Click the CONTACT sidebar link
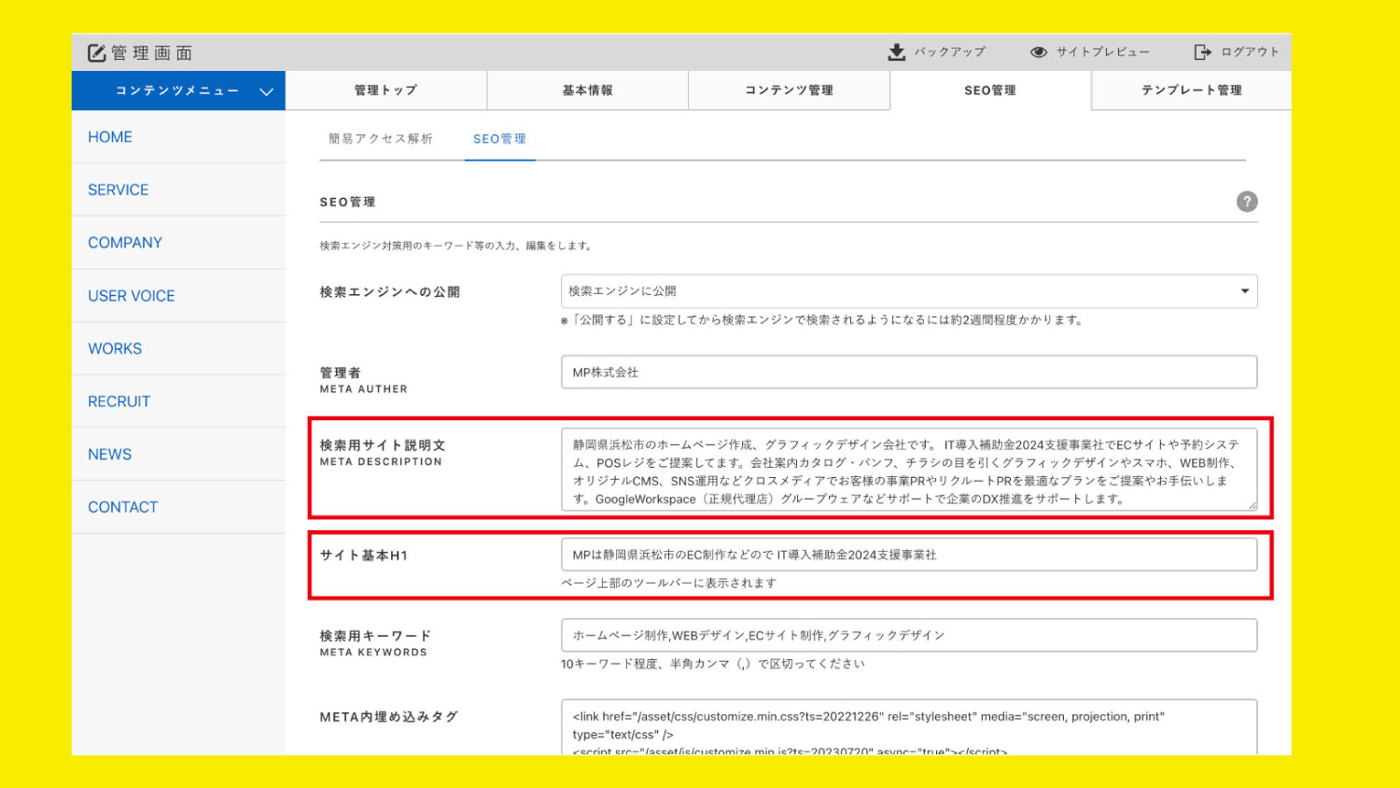 tap(122, 507)
